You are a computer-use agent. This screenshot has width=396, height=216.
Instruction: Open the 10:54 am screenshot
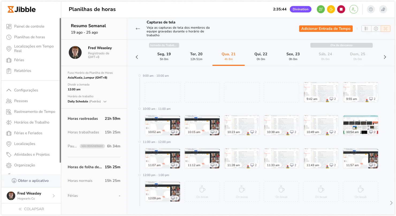pos(360,125)
